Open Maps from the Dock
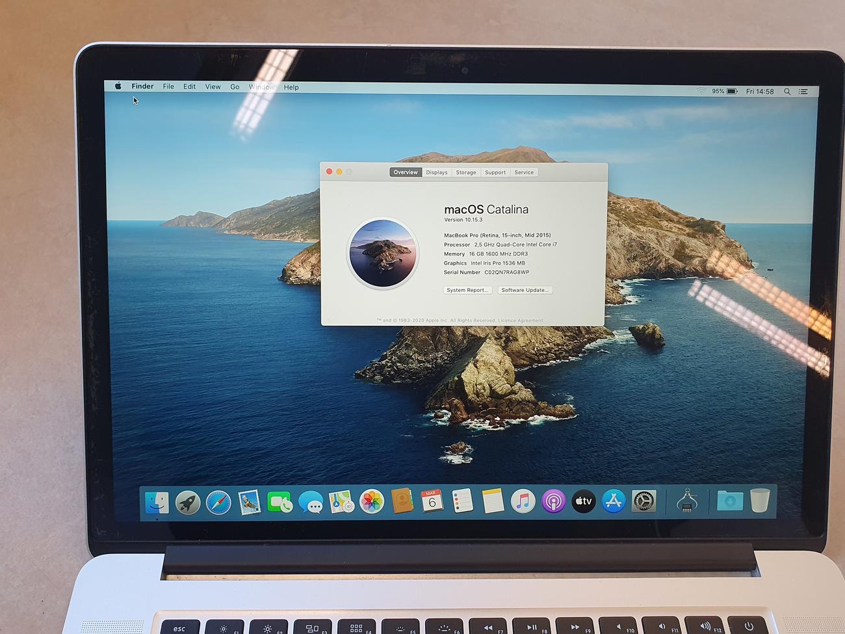845x634 pixels. tap(341, 502)
